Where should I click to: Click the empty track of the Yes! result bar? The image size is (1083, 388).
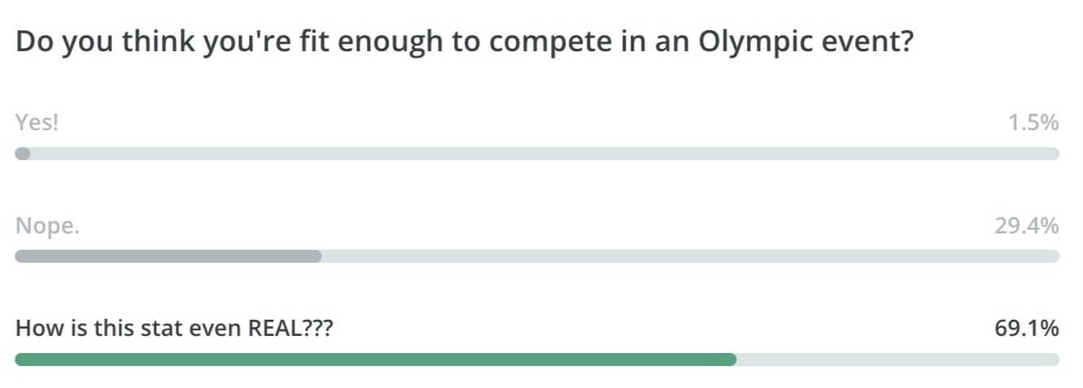pyautogui.click(x=544, y=154)
